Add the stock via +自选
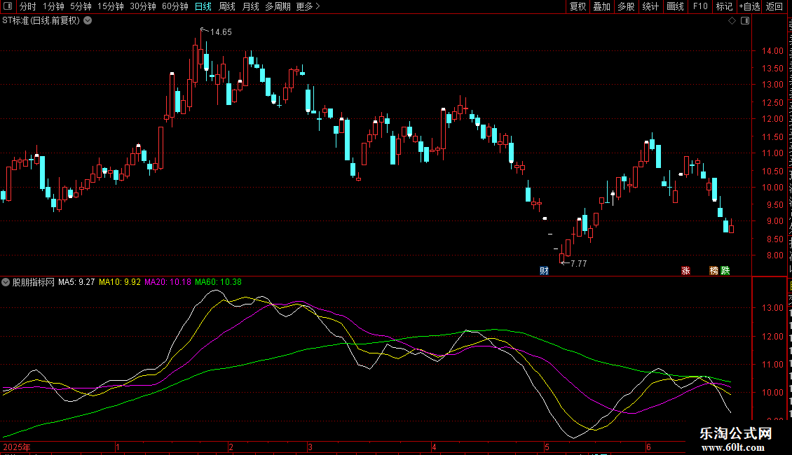Image resolution: width=792 pixels, height=455 pixels. click(x=749, y=6)
